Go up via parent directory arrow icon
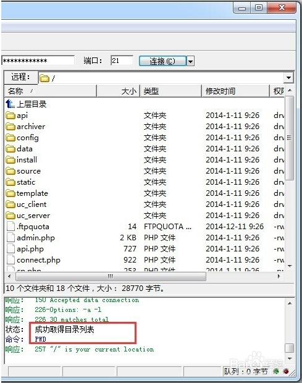The width and height of the screenshot is (302, 383). [10, 104]
